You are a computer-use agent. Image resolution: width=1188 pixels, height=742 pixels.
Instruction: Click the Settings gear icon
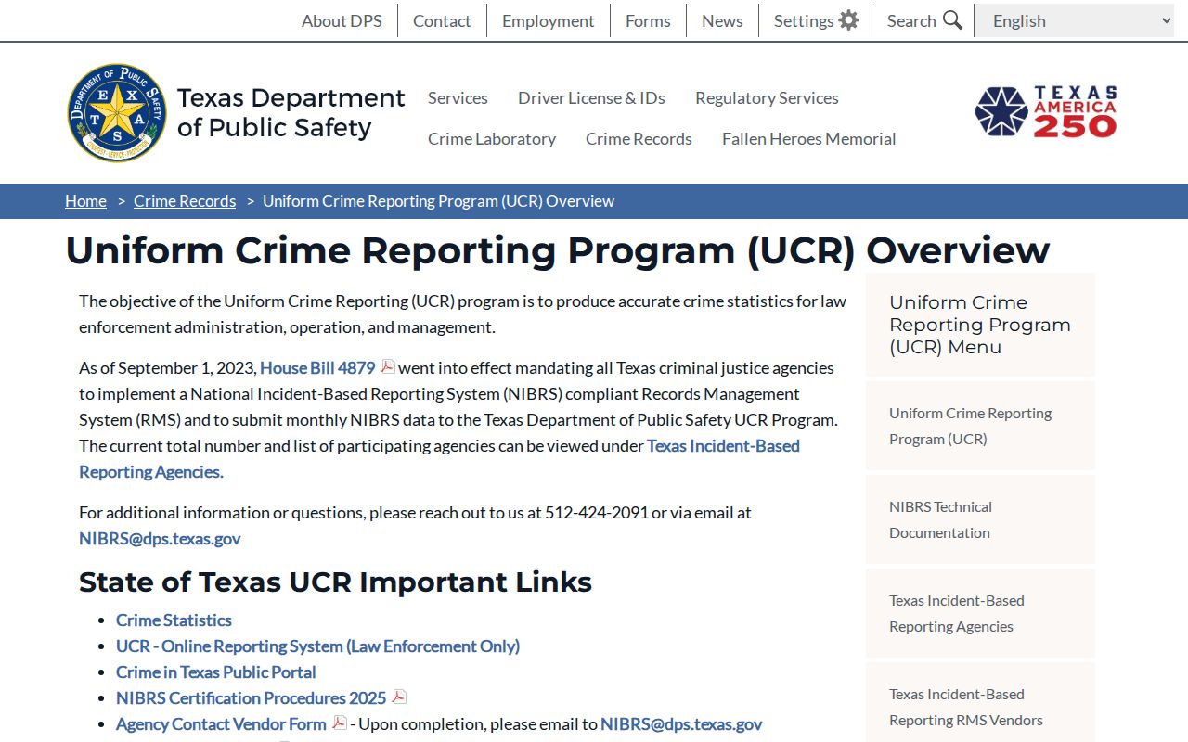point(848,20)
